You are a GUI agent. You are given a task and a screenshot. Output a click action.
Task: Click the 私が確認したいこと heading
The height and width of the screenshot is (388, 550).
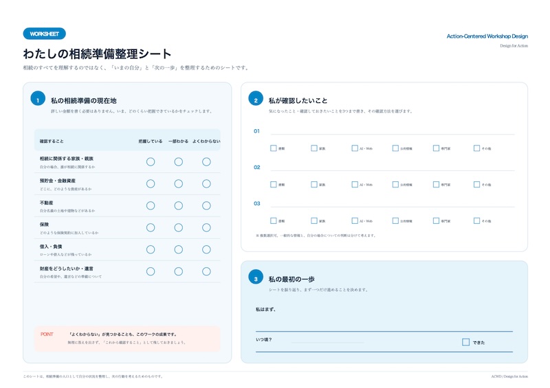(298, 100)
